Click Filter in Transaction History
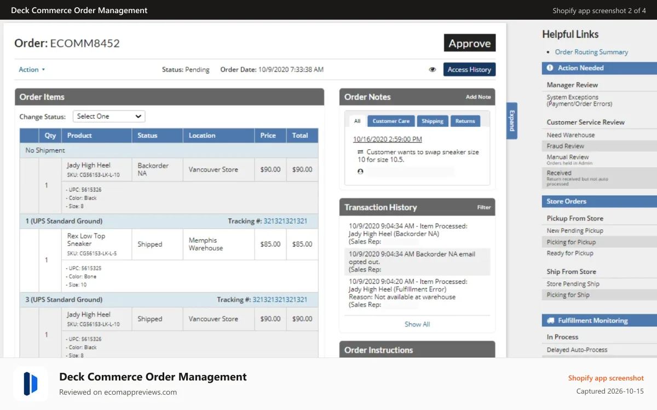Image resolution: width=657 pixels, height=410 pixels. 484,207
